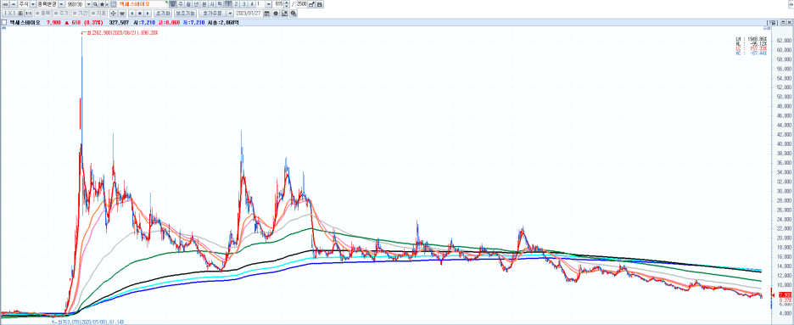Screen dimensions: 794x325
Task: Select the 주 weekly period button
Action: [x=181, y=4]
